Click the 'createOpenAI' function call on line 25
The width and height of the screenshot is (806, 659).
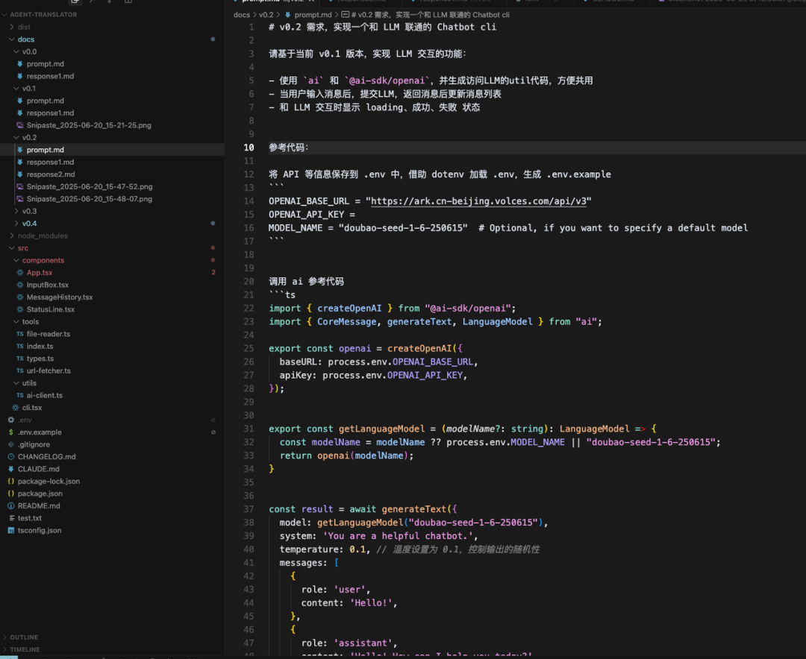[419, 349]
